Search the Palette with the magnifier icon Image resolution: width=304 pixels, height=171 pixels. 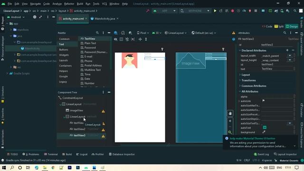pos(97,33)
